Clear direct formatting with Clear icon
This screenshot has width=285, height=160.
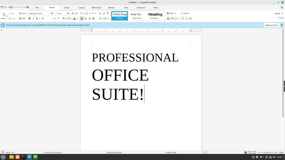pyautogui.click(x=22, y=18)
